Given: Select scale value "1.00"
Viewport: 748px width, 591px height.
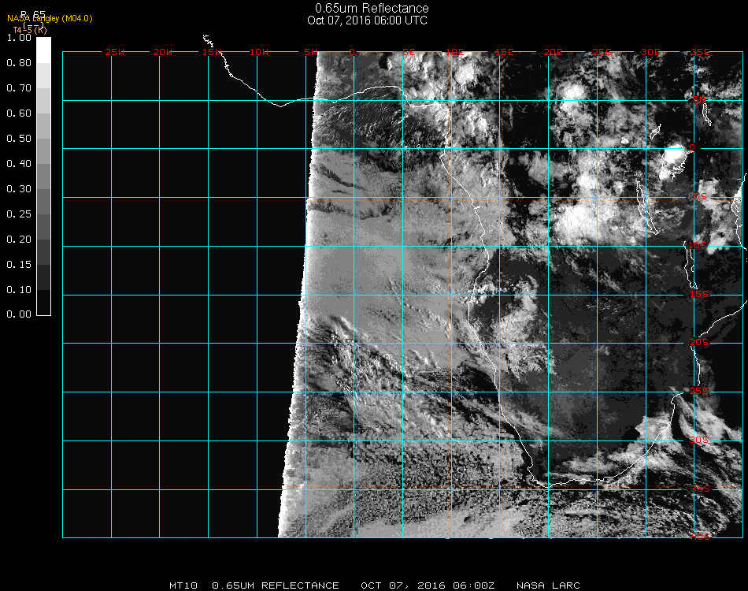Looking at the screenshot, I should coord(19,38).
